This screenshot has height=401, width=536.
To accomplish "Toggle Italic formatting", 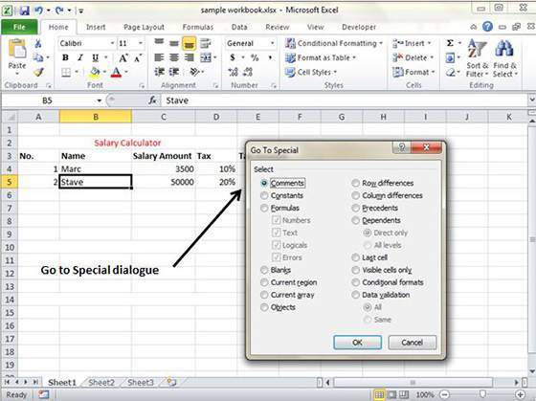I will pos(80,57).
